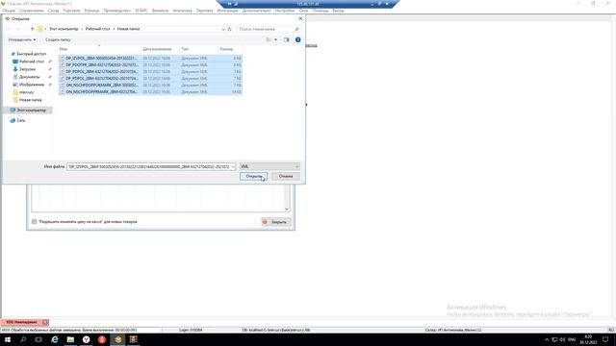This screenshot has width=616, height=346.
Task: Select Документы in sidebar
Action: (x=30, y=77)
